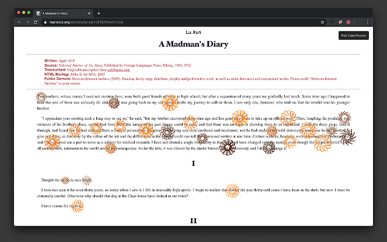Click the line "Tonight the moon is very bright."

tap(67, 180)
